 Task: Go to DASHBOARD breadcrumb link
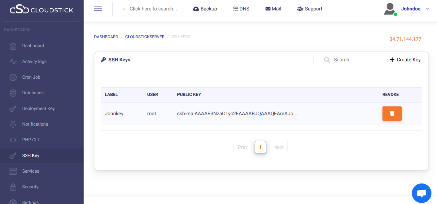point(106,37)
